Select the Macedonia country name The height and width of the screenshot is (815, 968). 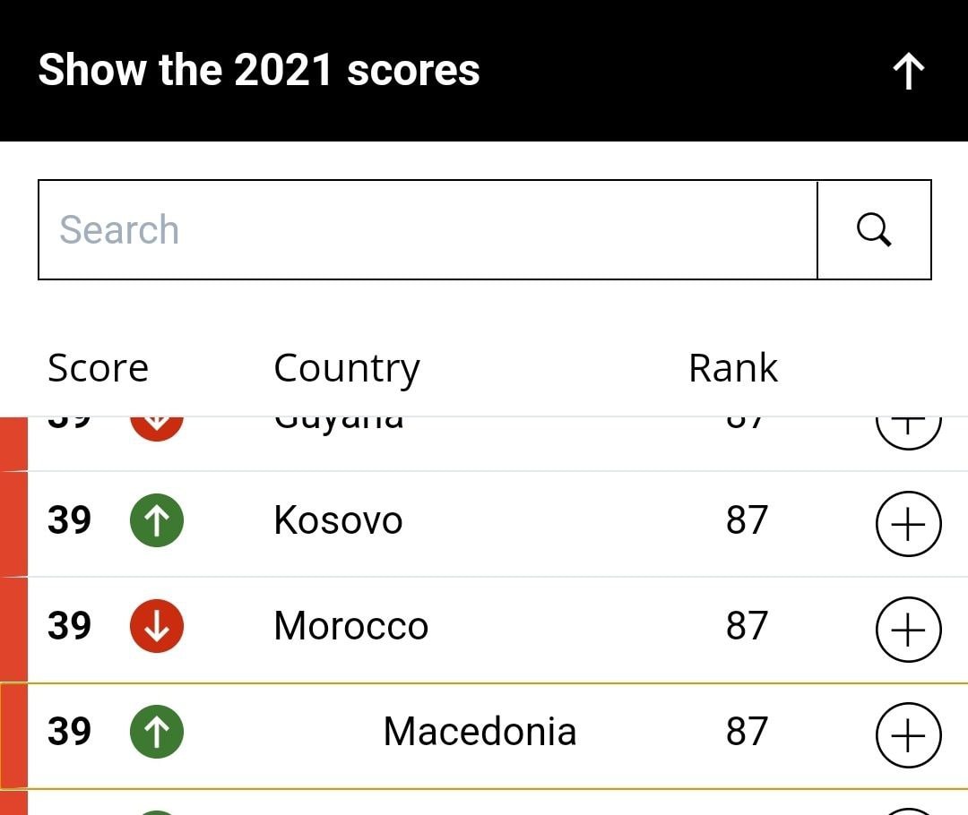click(480, 732)
